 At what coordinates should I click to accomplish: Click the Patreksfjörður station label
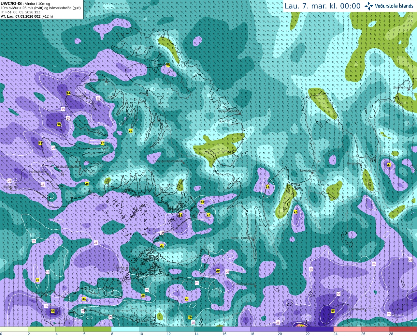click(x=38, y=172)
